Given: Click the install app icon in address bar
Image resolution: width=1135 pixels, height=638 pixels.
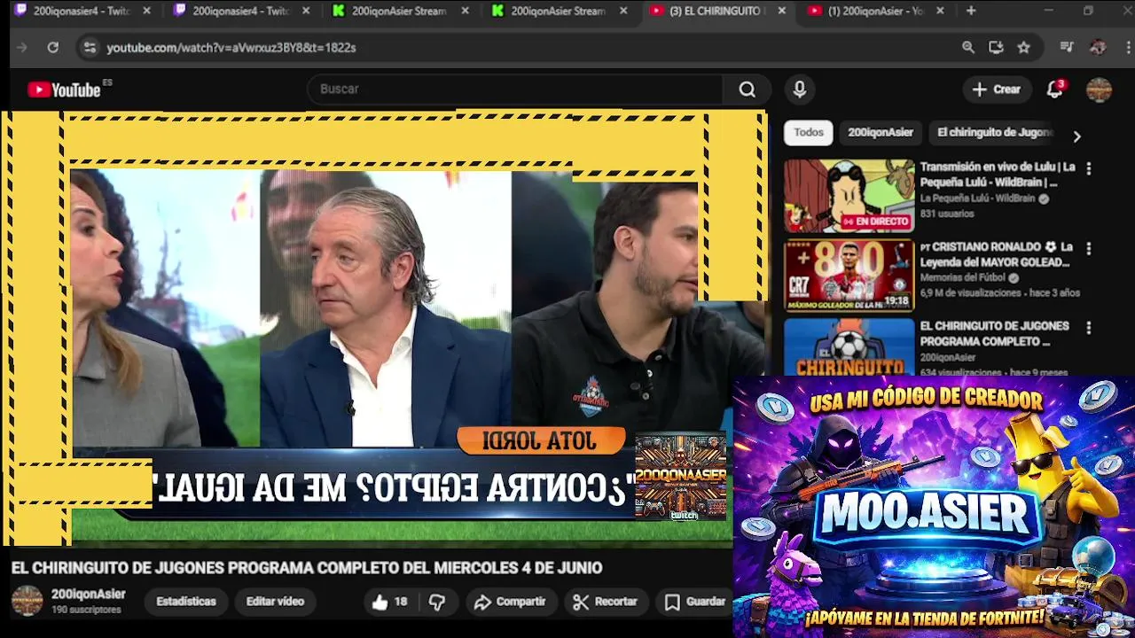Looking at the screenshot, I should 996,47.
